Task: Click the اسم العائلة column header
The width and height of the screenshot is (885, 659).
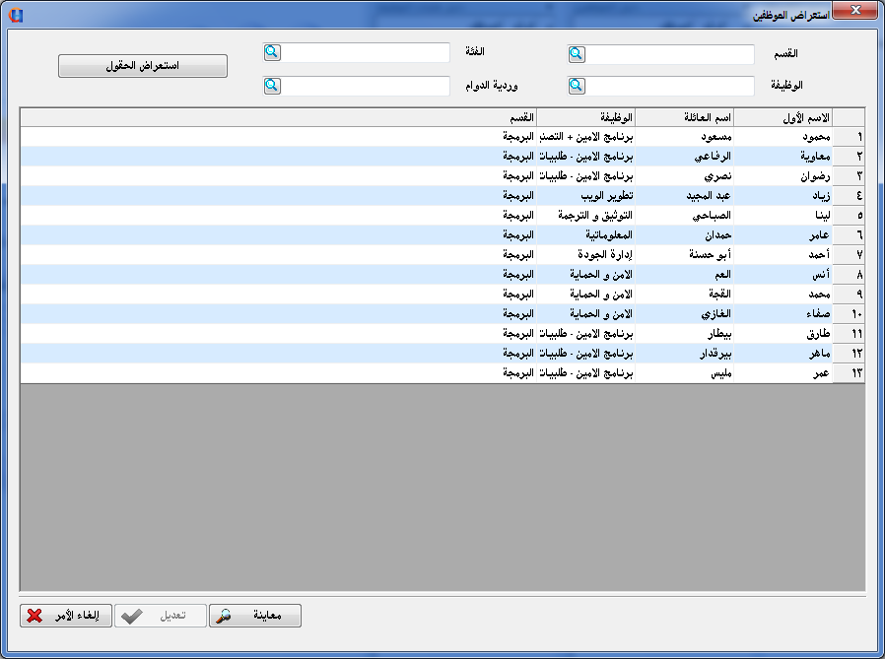Action: 685,118
